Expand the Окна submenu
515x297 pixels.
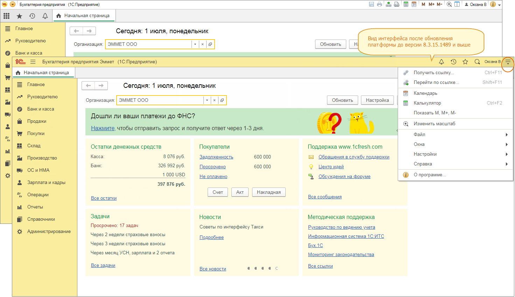pyautogui.click(x=455, y=144)
